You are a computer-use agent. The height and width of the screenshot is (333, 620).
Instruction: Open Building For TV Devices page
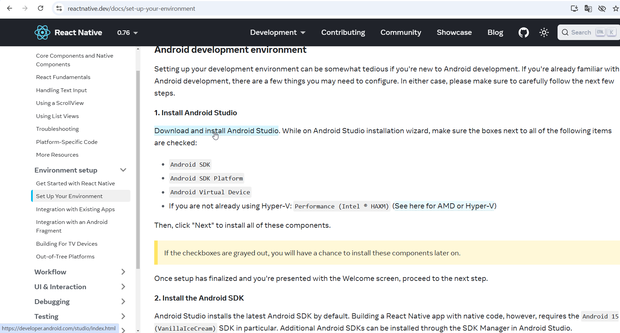pyautogui.click(x=67, y=244)
